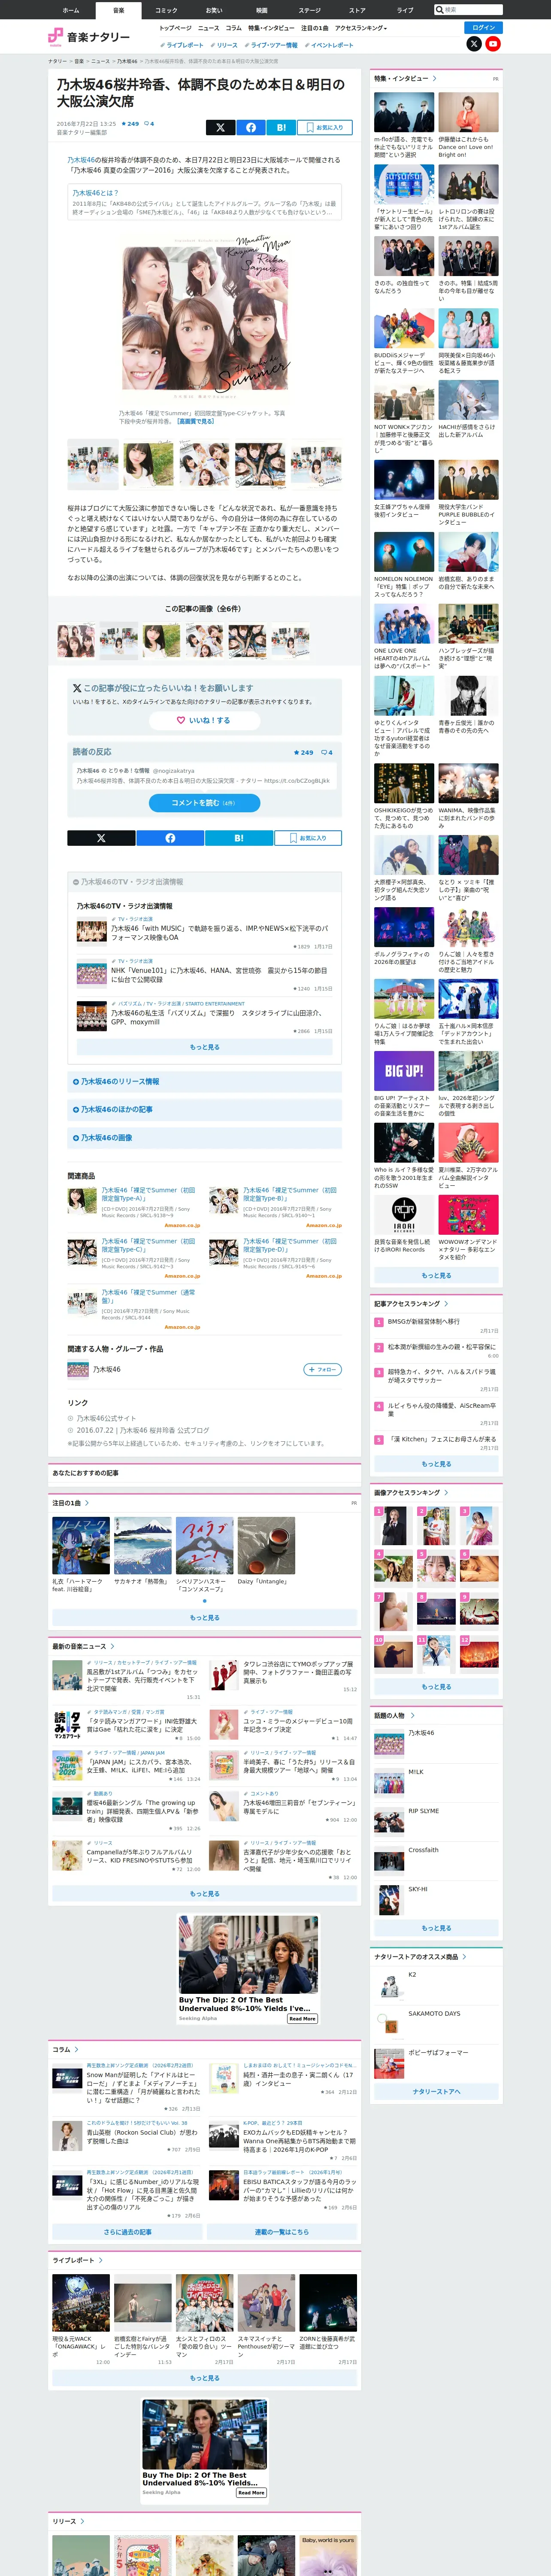Expand 乃木坂46の画像 section
The width and height of the screenshot is (551, 2576).
204,1138
